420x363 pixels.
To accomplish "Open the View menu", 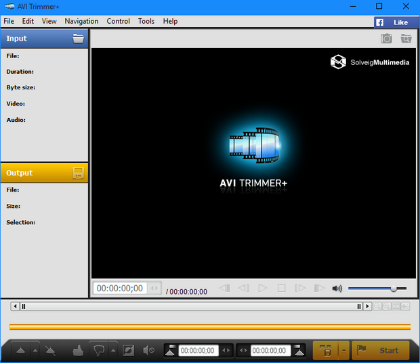I will 49,21.
